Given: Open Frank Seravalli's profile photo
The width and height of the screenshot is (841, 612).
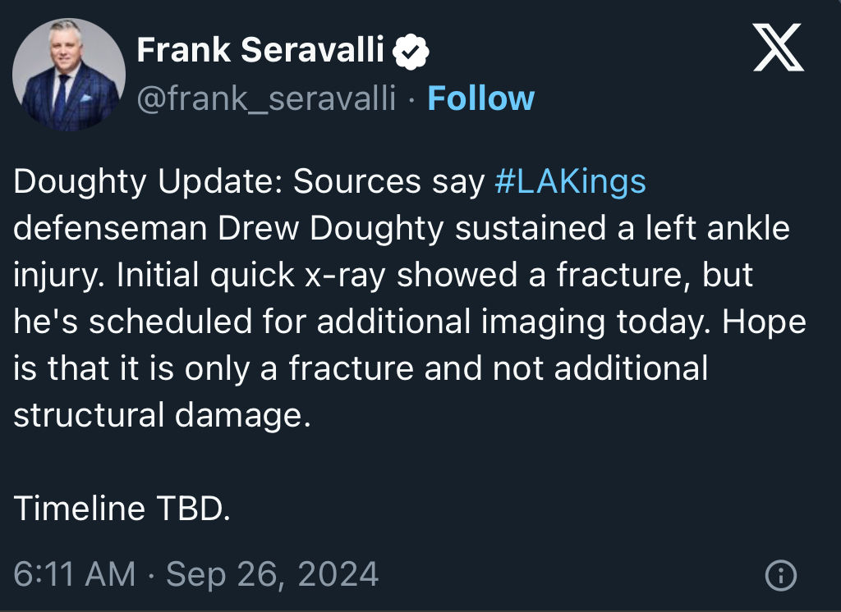Looking at the screenshot, I should click(x=69, y=75).
